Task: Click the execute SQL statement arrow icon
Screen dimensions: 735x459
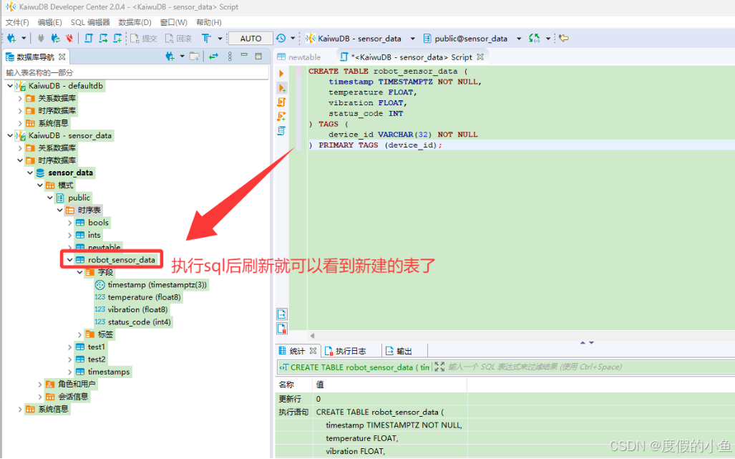Action: [x=281, y=74]
